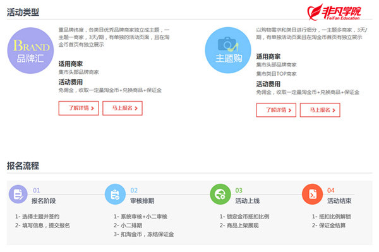The width and height of the screenshot is (379, 252).
Task: Click 马上报名 button under 主题购
Action: [x=320, y=110]
